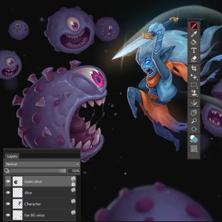The width and height of the screenshot is (222, 222).
Task: Activate the Magnifier zoom tool
Action: tap(194, 121)
